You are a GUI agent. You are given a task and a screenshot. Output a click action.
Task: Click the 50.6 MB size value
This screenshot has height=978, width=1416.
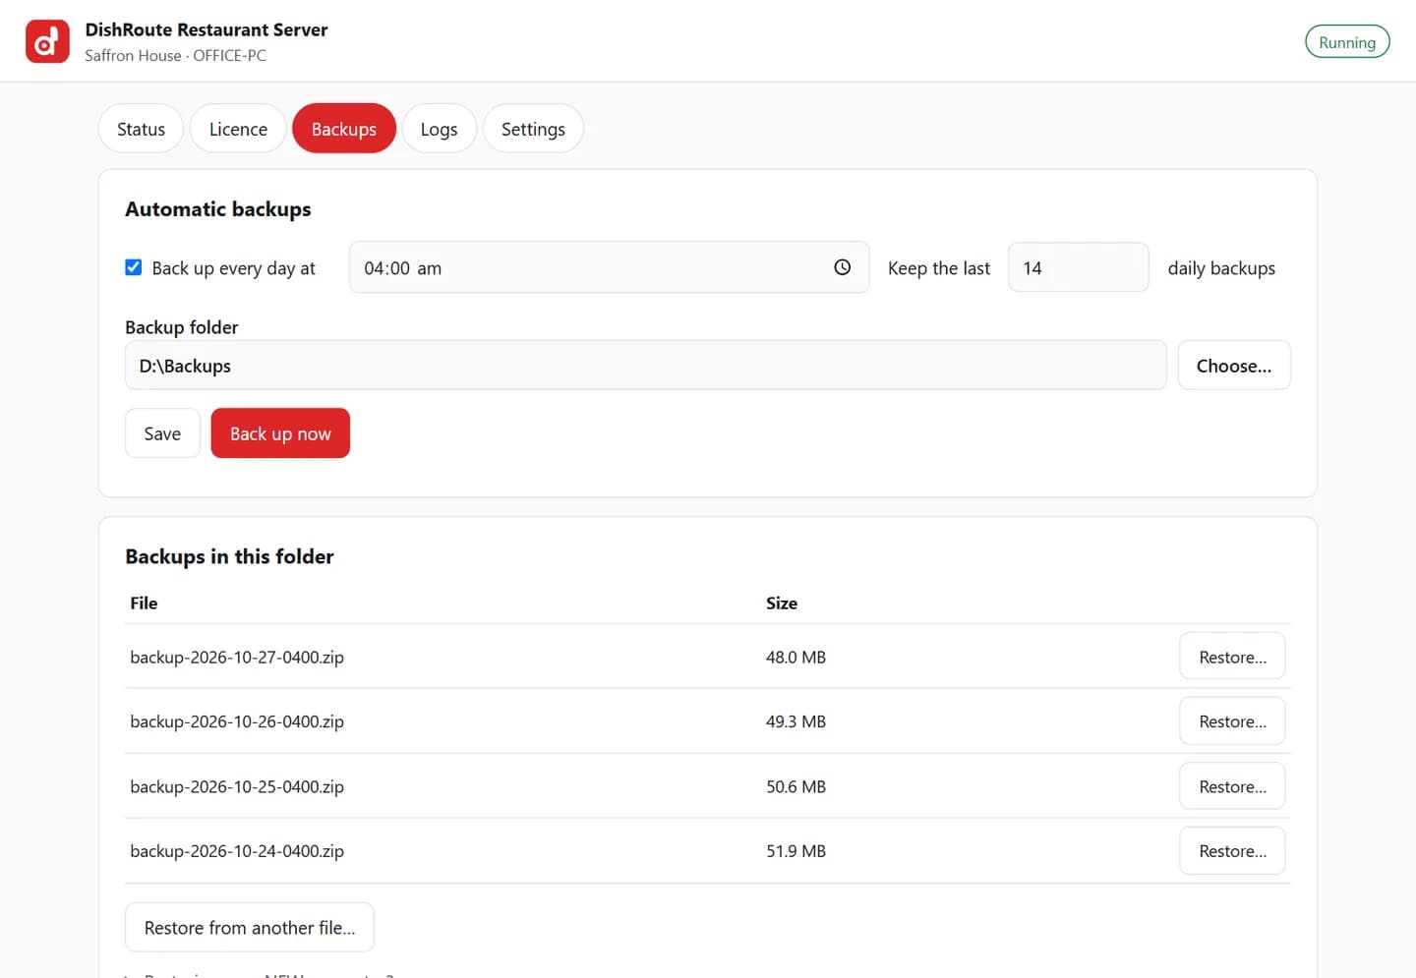(796, 786)
